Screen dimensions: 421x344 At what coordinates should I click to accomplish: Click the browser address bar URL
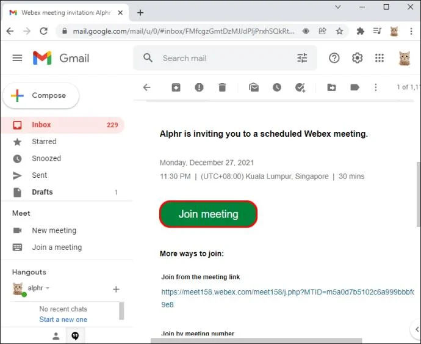pos(184,31)
